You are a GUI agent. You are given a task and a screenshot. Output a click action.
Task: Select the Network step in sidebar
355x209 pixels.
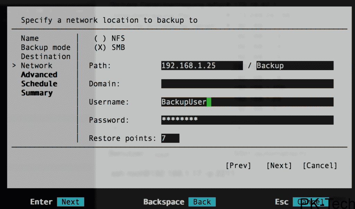[x=36, y=66]
